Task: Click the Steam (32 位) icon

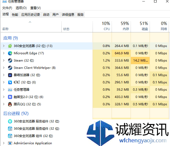Action: (10, 61)
